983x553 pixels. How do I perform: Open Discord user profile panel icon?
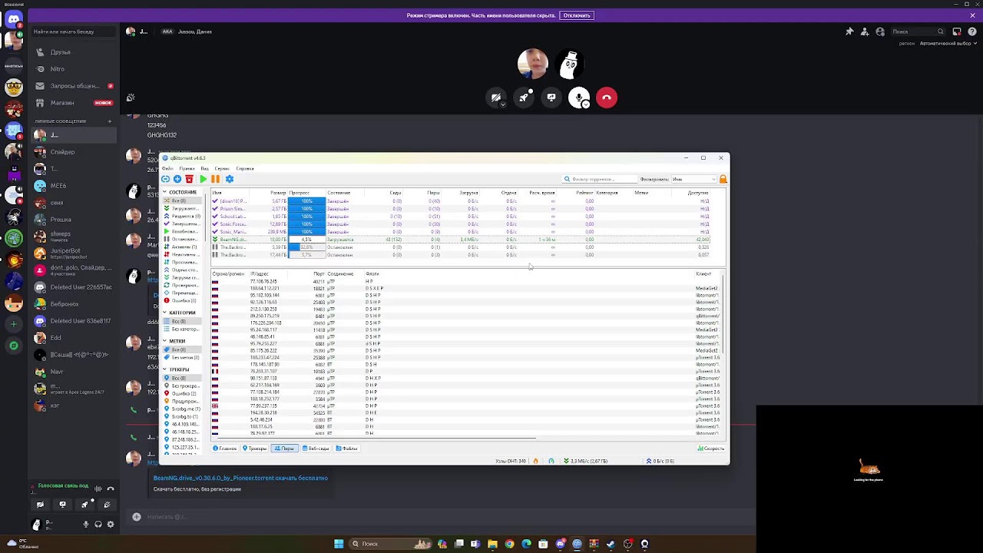click(x=880, y=31)
